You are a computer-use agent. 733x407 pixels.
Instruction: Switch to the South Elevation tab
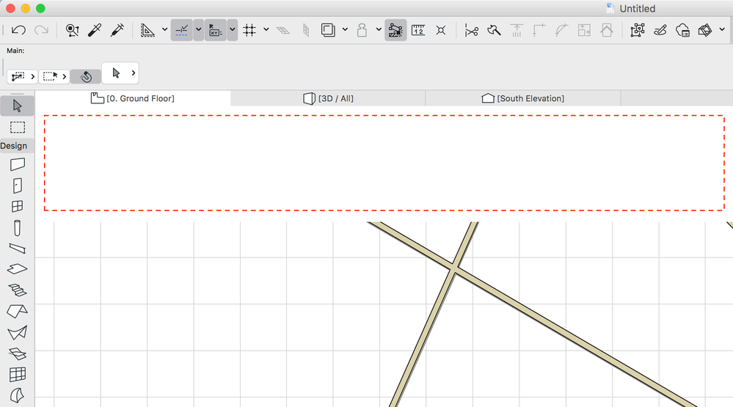(523, 98)
